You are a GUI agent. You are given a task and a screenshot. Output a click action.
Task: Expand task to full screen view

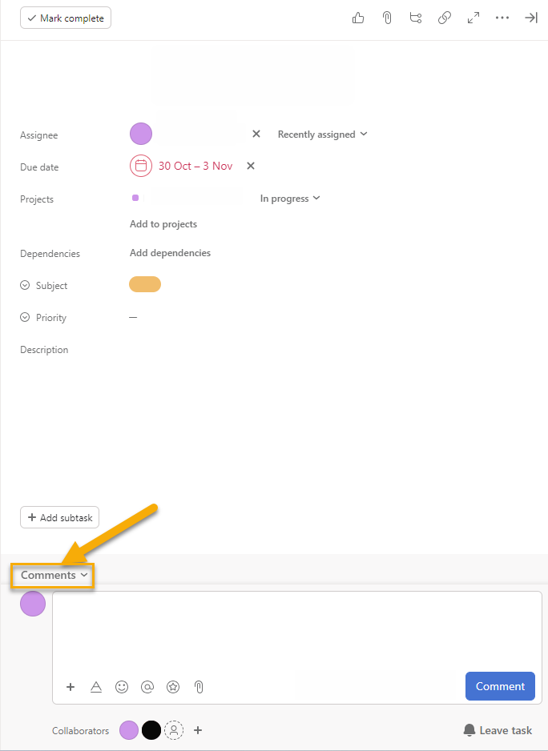point(473,18)
